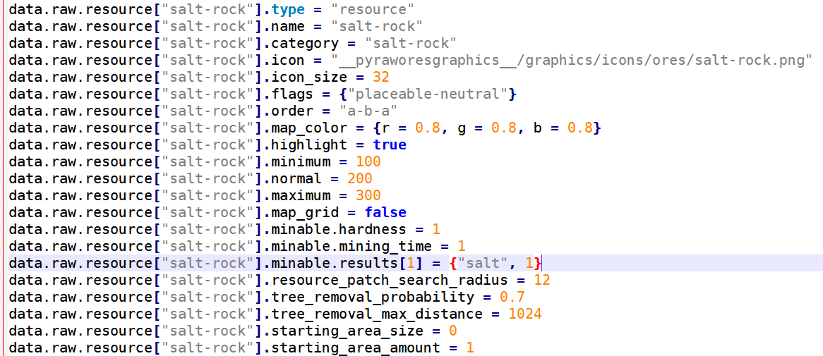Screen dimensions: 823x356
Task: Click the maximum value 300
Action: tap(368, 196)
